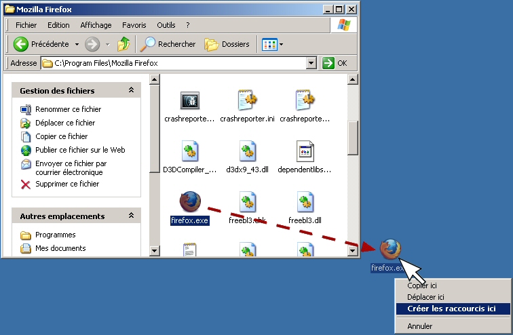Click the side panel scrollbar thumb
This screenshot has width=513, height=335.
(155, 128)
